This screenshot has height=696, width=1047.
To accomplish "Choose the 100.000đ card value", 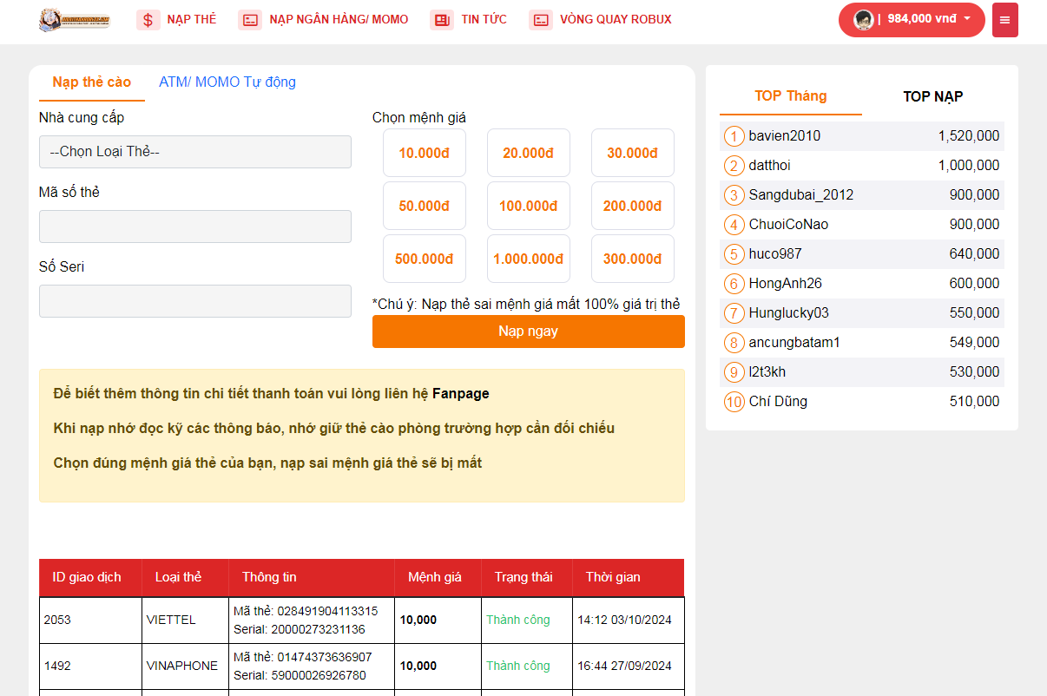I will (529, 206).
